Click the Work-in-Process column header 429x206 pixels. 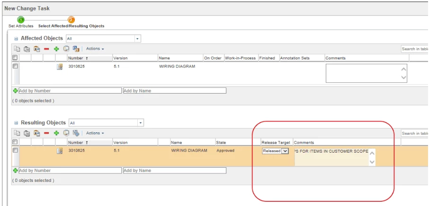(x=241, y=58)
